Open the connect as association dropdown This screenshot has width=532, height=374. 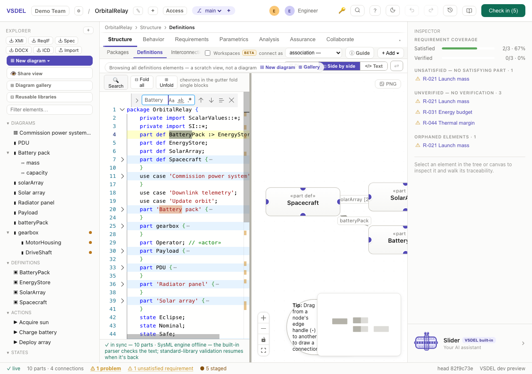pyautogui.click(x=313, y=53)
